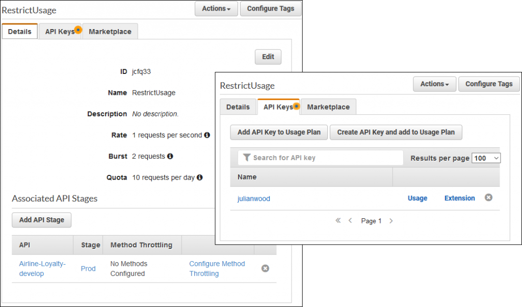Select the API Keys tab on the left window

[x=58, y=31]
